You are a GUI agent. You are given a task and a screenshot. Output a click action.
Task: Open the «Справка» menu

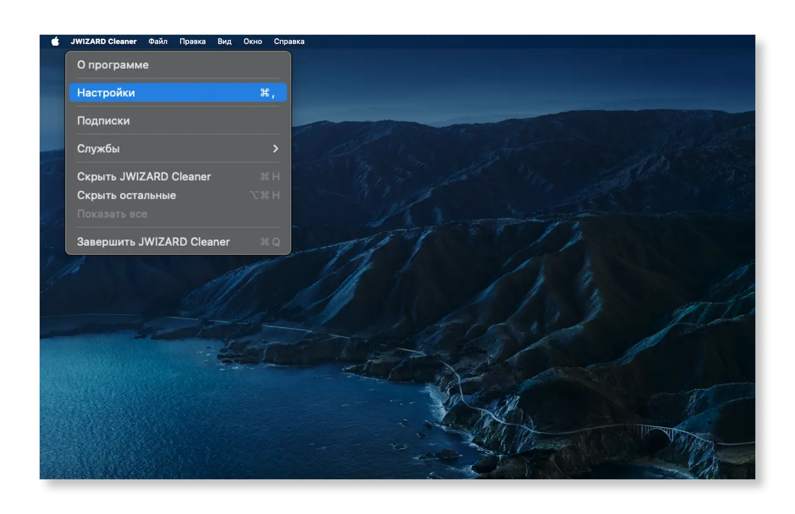(288, 41)
